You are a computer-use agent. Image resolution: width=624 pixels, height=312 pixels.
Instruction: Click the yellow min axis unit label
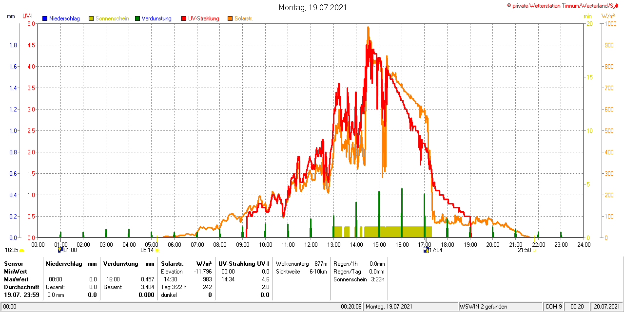tap(587, 16)
